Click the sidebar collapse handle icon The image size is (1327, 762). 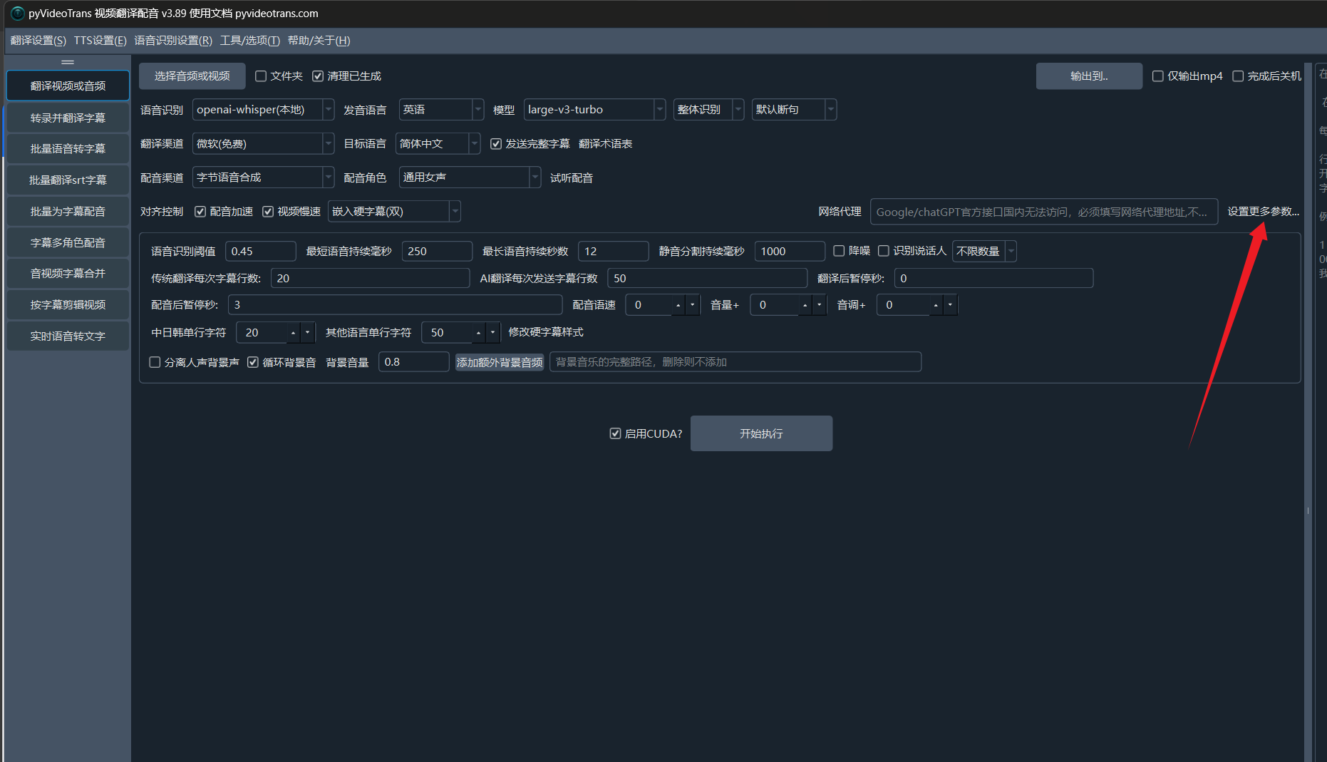pyautogui.click(x=68, y=63)
